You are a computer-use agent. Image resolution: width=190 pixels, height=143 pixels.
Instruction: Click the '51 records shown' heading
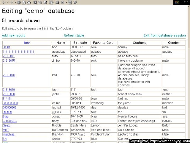click(x=21, y=21)
